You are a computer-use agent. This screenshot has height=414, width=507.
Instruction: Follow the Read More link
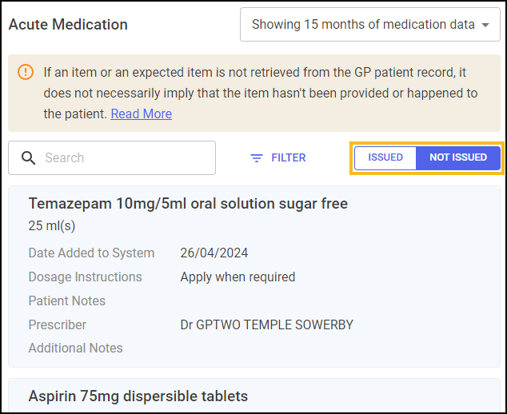(x=142, y=113)
